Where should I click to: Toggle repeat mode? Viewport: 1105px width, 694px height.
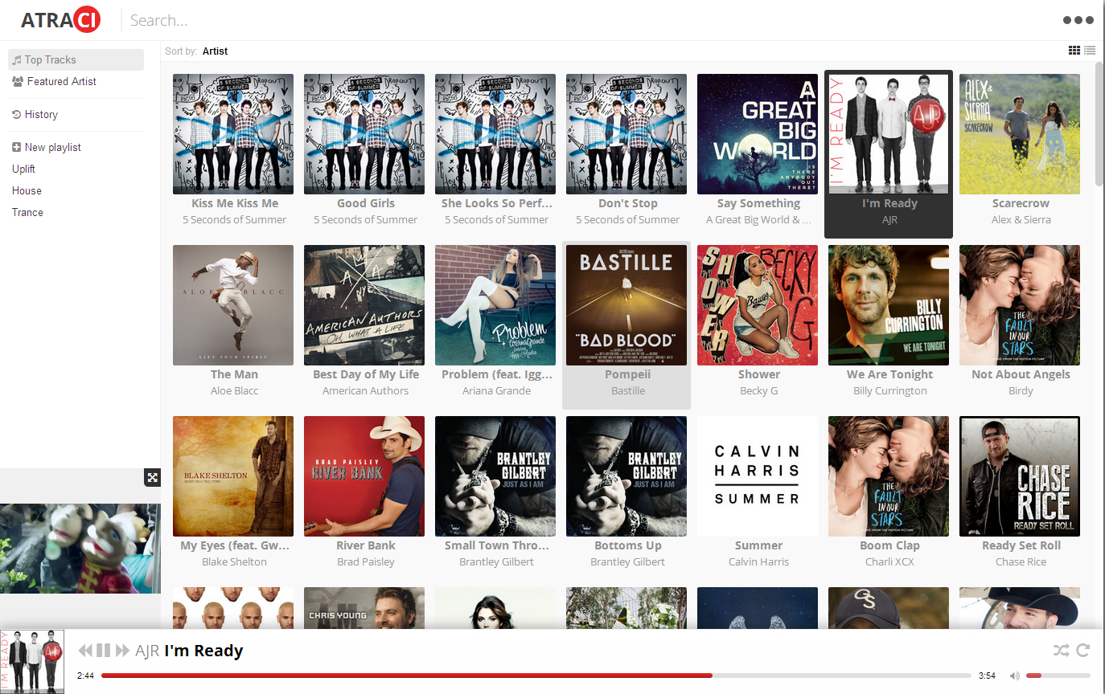1082,651
